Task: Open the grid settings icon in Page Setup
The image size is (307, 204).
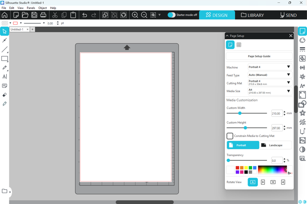Action: [239, 45]
